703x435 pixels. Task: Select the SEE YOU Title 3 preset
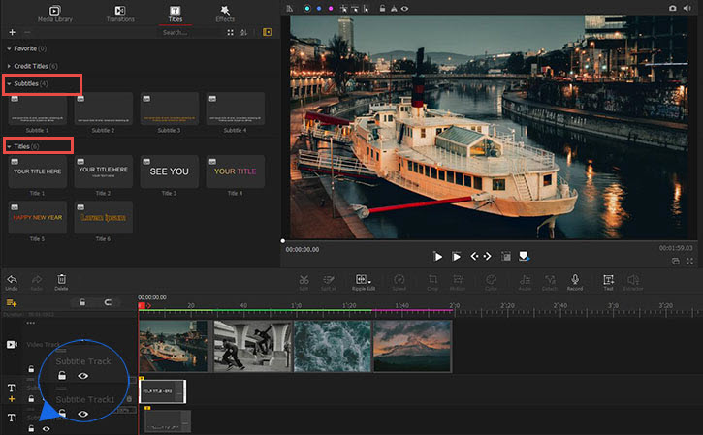169,171
